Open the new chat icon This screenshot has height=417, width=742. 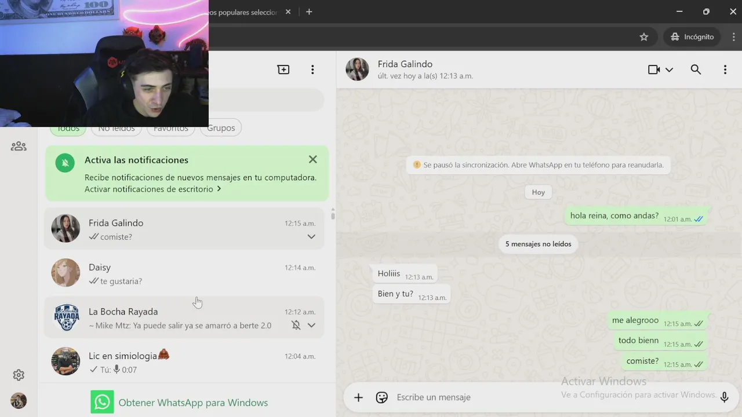(x=283, y=69)
